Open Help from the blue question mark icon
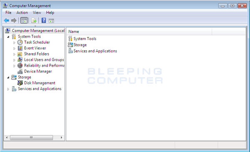Viewport: 250px width, 152px height. tap(44, 20)
